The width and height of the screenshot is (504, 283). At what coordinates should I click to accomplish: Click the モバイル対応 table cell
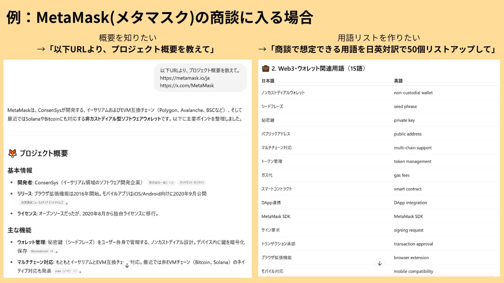click(x=273, y=271)
